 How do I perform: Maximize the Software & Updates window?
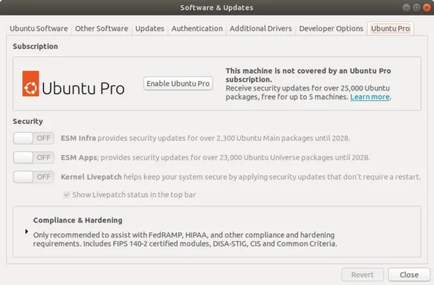416,7
